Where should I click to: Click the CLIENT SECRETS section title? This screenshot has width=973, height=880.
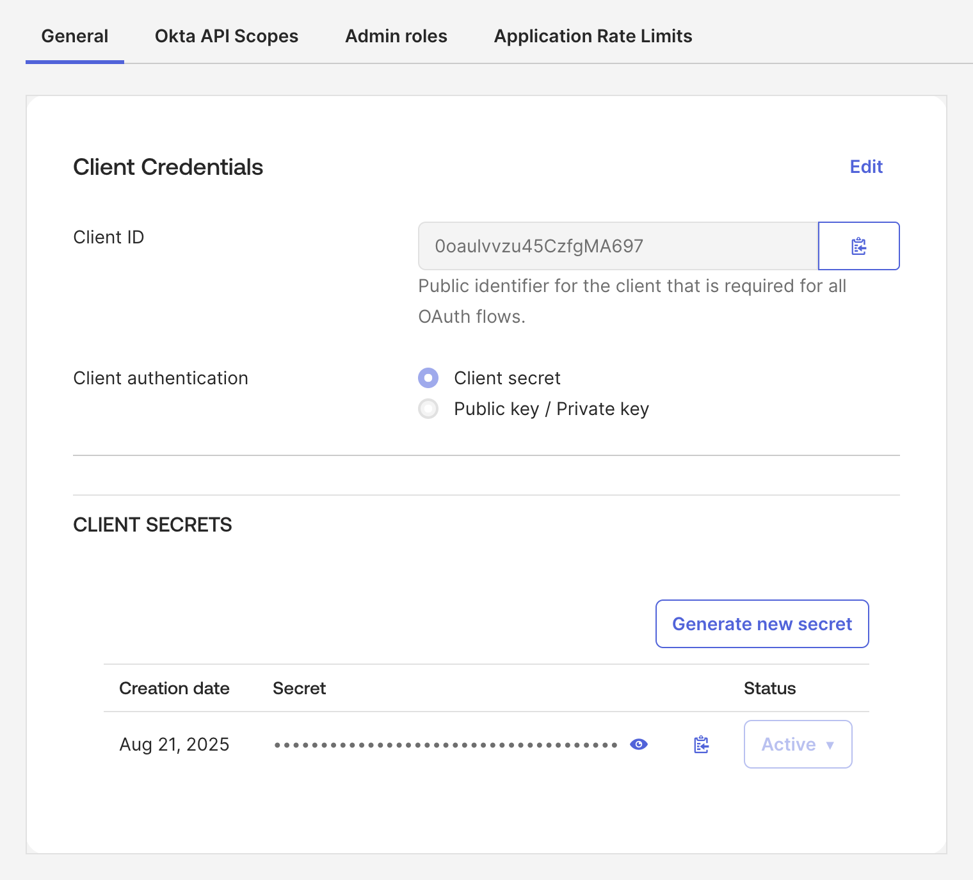click(152, 525)
